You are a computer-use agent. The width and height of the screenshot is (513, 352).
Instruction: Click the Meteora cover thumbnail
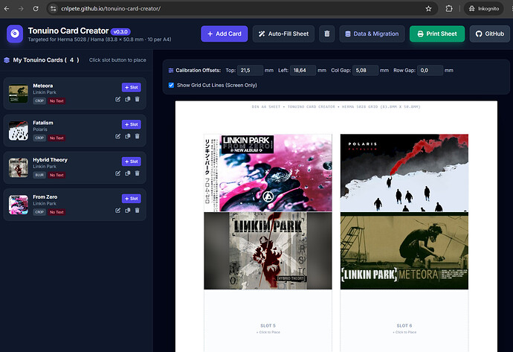pos(19,93)
